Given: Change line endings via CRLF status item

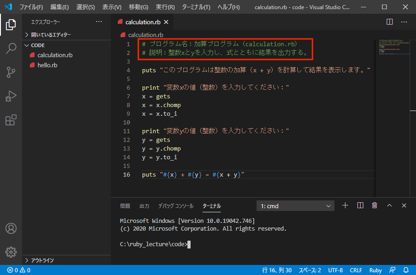Looking at the screenshot, I should [356, 270].
